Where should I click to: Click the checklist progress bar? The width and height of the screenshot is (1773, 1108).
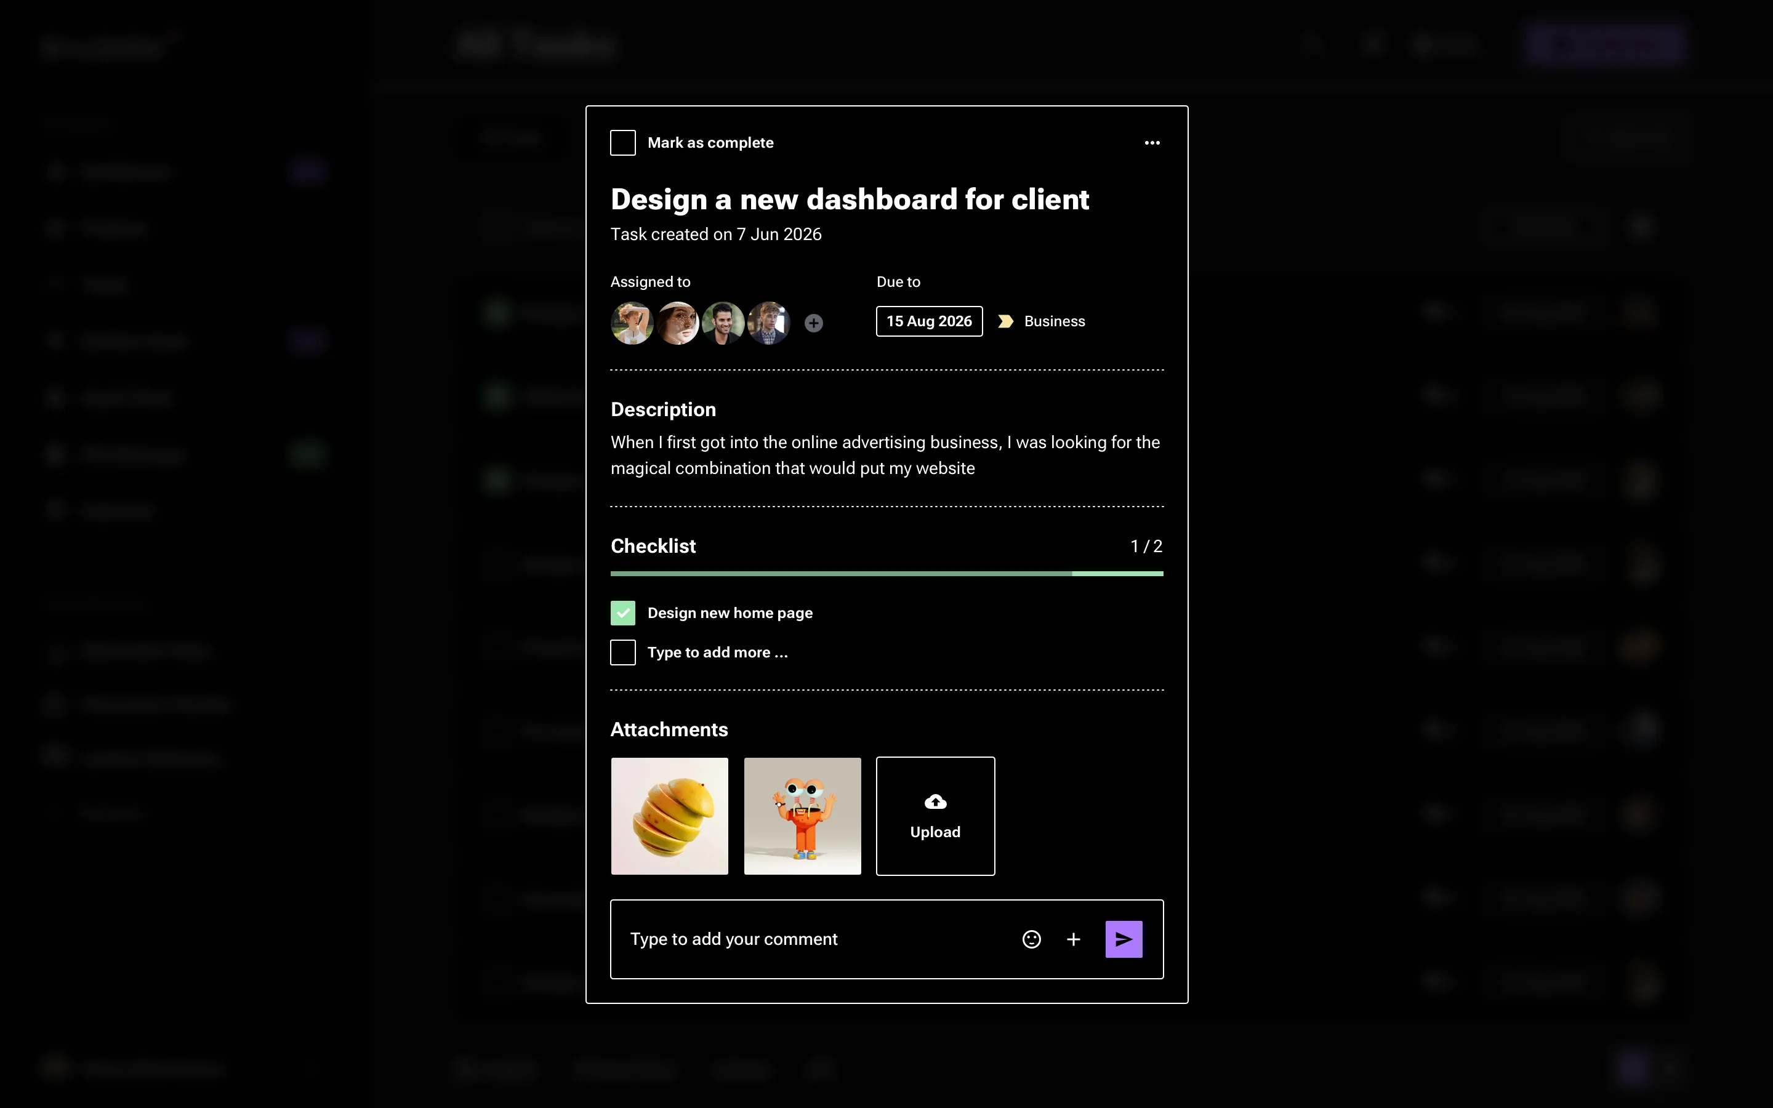point(886,572)
